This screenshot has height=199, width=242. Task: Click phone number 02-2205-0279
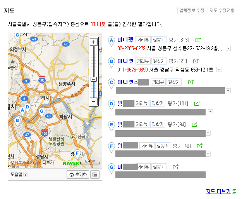(x=131, y=48)
